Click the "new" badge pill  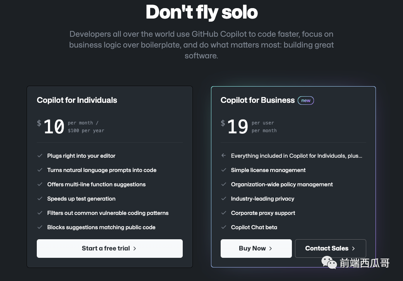305,100
